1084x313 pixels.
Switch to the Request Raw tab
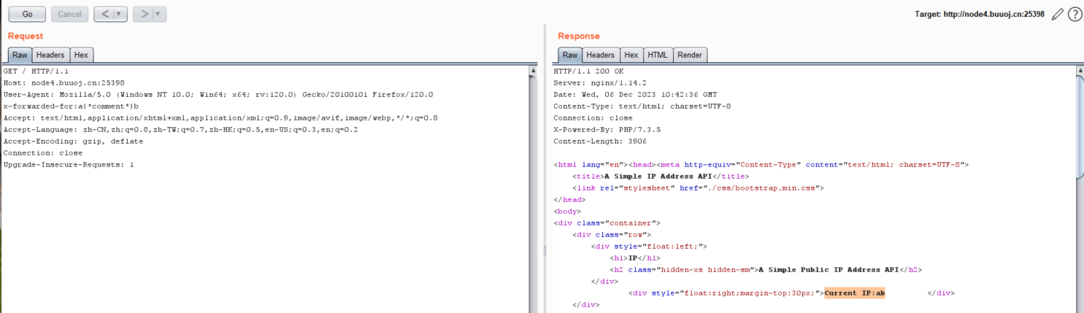click(20, 55)
